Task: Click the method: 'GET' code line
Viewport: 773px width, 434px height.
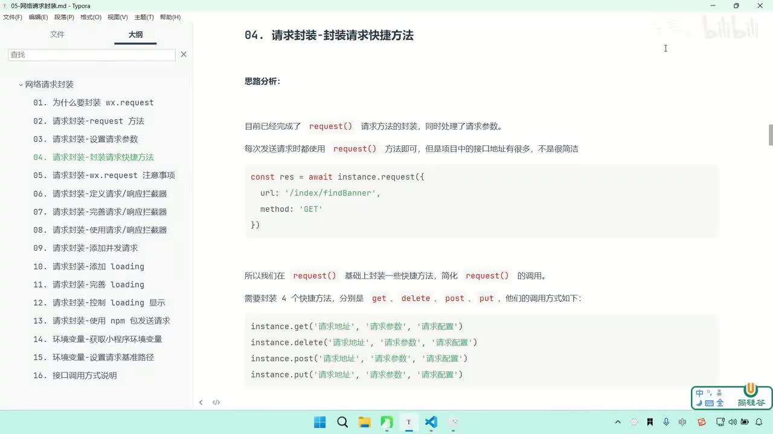Action: [x=291, y=209]
